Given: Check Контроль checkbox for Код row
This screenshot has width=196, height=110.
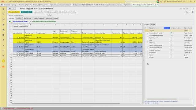Looking at the screenshot, I should 171,40.
